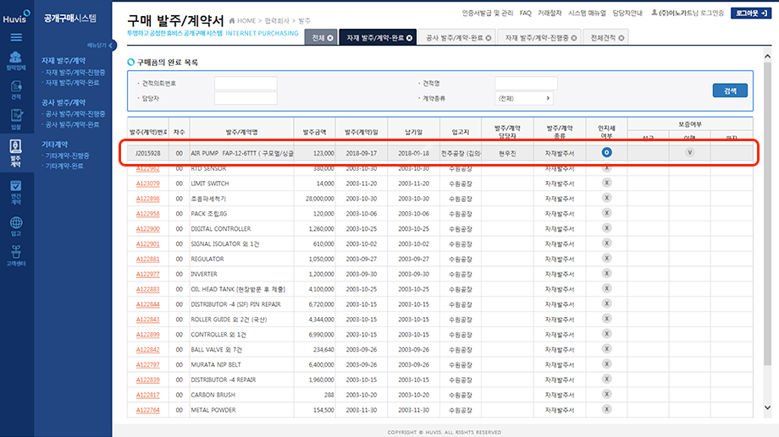Open sidebar link 기타계약-진행중
779x437 pixels.
pos(67,156)
